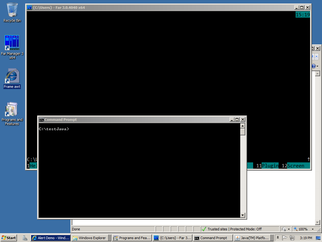Click the Command Prompt scrollbar thumb
The width and height of the screenshot is (322, 242).
point(242,132)
